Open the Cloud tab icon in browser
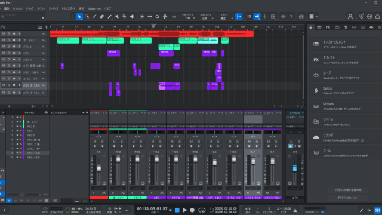The width and height of the screenshot is (382, 215). [x=371, y=27]
